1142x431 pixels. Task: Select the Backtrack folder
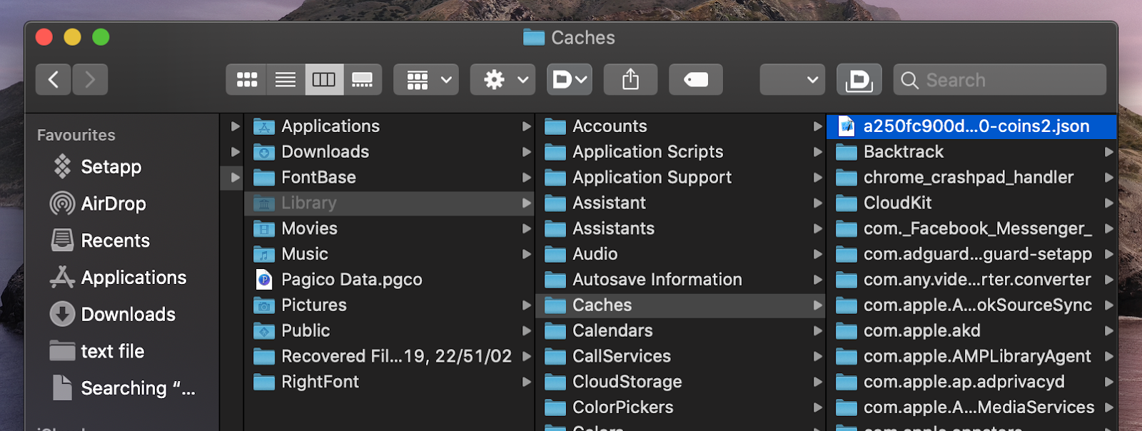click(972, 152)
